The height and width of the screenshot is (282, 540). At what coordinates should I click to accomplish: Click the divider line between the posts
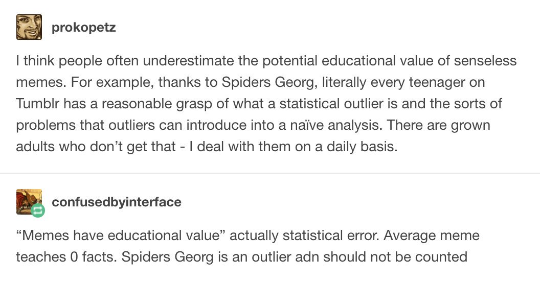coord(270,173)
